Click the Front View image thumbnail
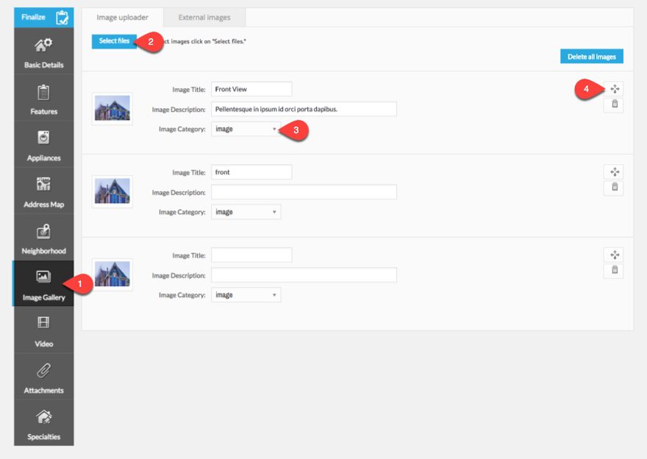The height and width of the screenshot is (459, 647). [x=112, y=108]
